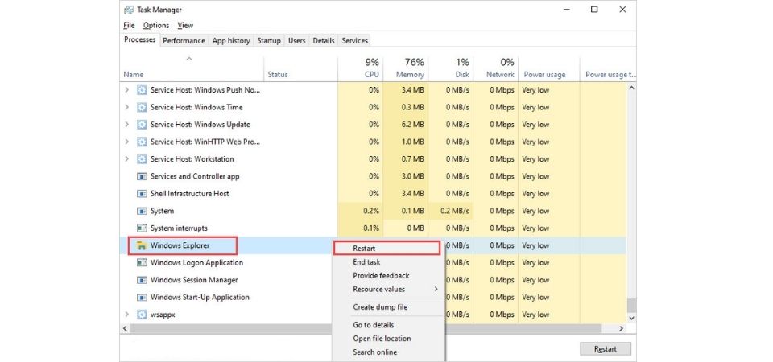Click horizontal scrollbar right arrow
773x362 pixels.
[x=621, y=328]
